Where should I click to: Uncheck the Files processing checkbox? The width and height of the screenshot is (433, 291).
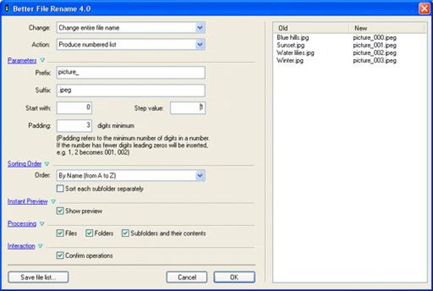[60, 233]
